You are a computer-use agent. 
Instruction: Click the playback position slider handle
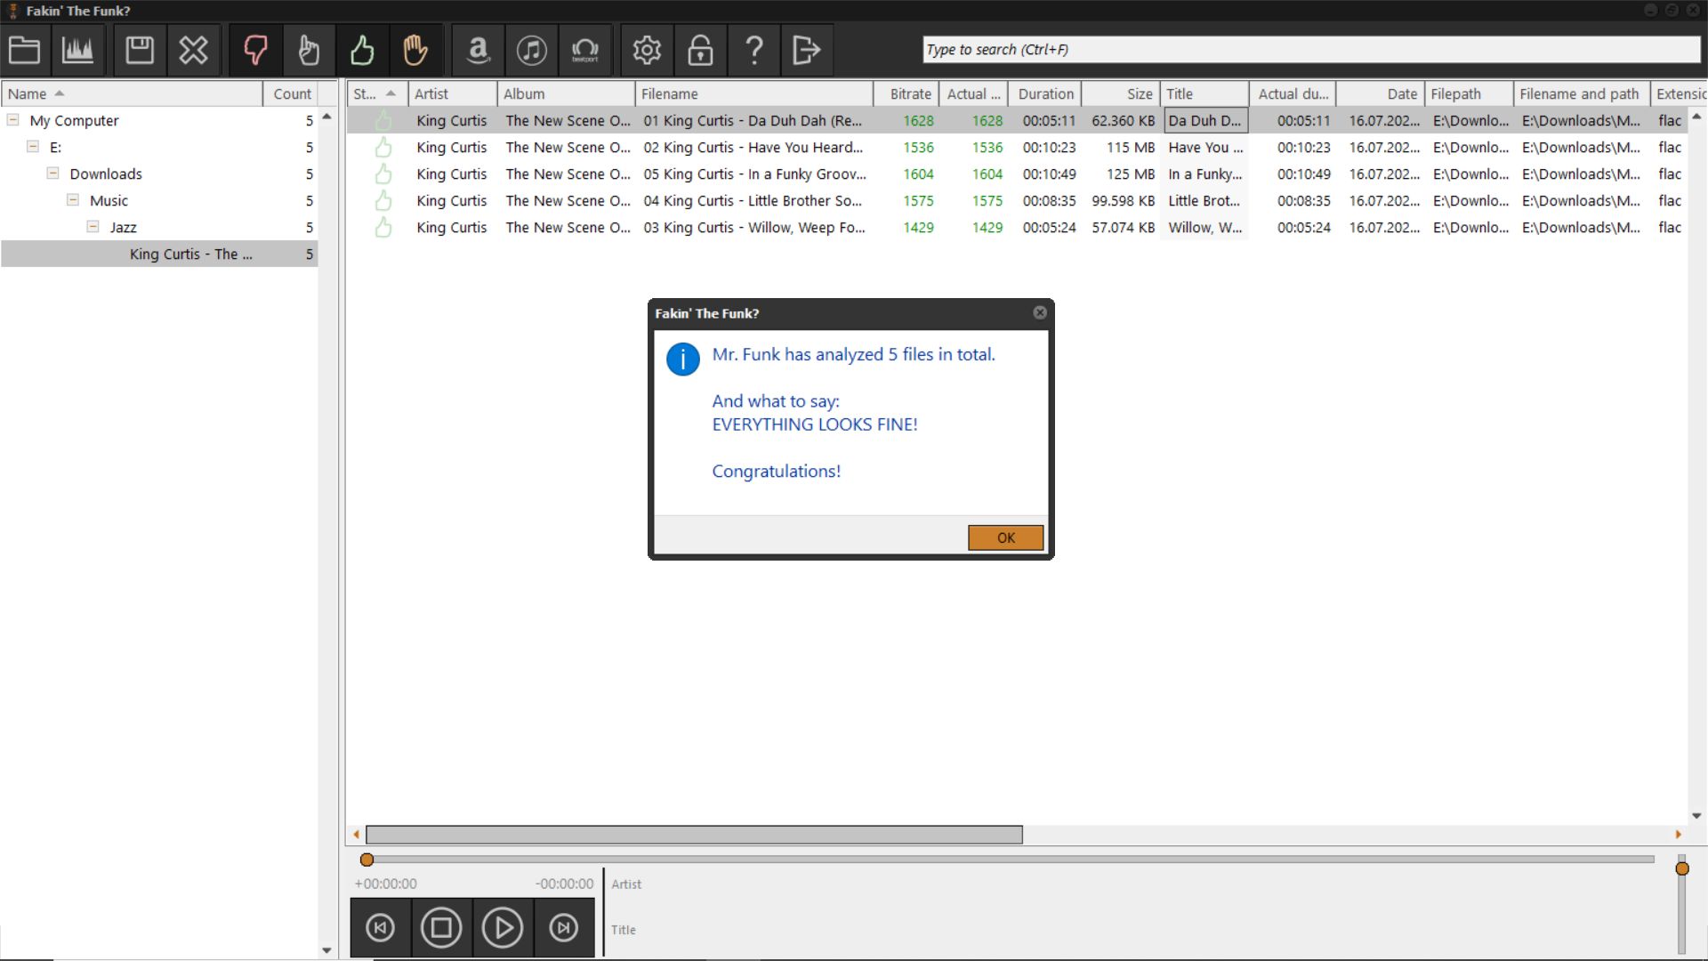point(367,860)
